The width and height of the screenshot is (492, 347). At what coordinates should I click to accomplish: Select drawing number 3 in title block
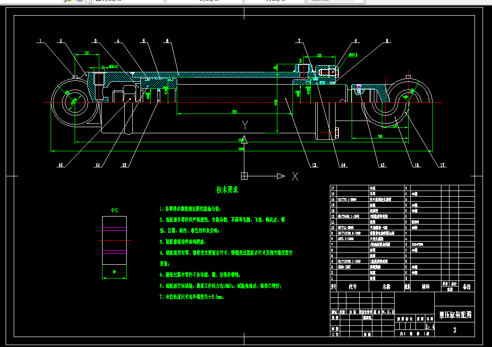[x=455, y=330]
